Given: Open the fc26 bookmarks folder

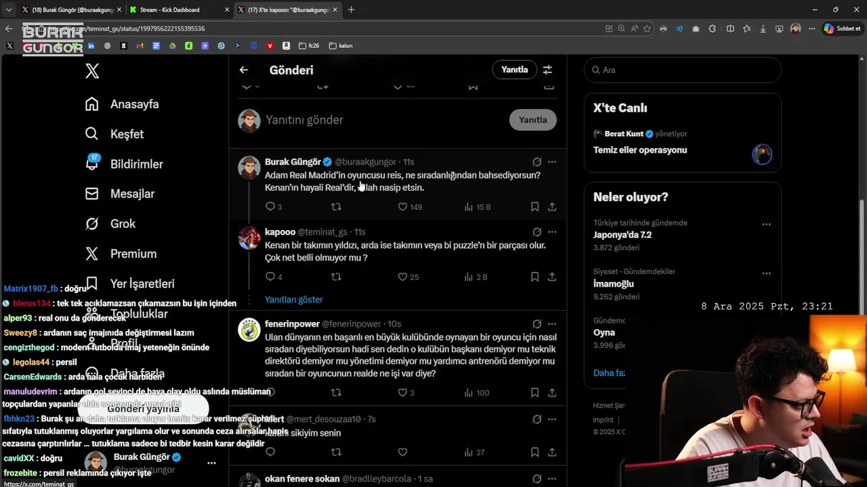Looking at the screenshot, I should tap(308, 46).
